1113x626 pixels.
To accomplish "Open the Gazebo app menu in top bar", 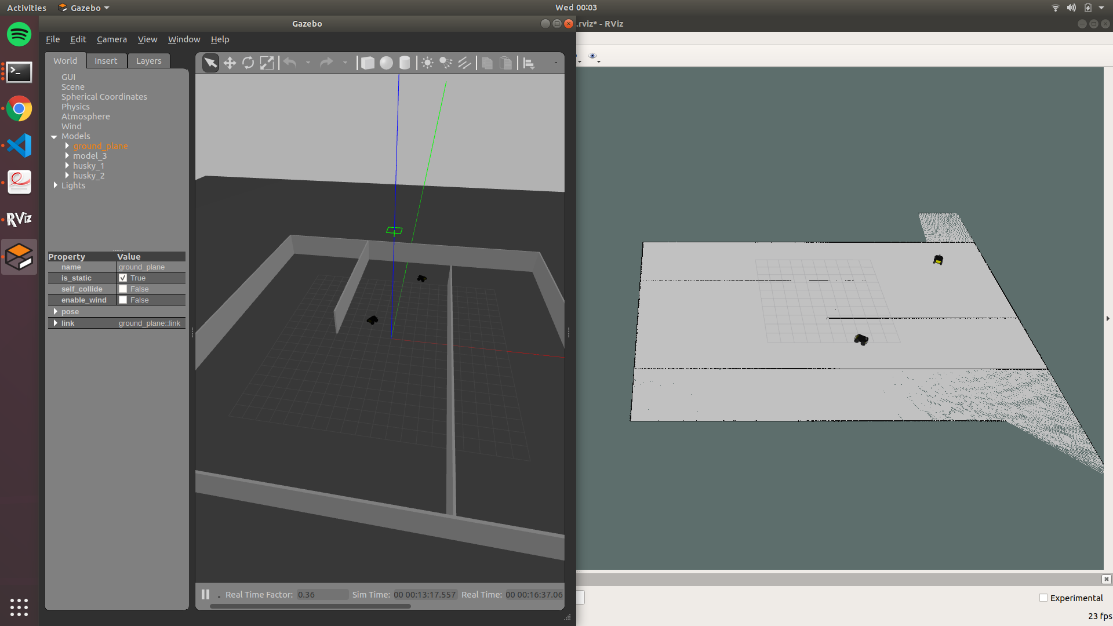I will tap(84, 8).
